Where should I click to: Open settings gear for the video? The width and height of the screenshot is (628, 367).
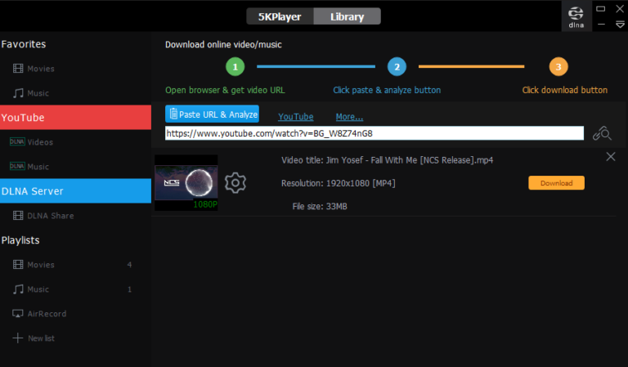pyautogui.click(x=235, y=182)
